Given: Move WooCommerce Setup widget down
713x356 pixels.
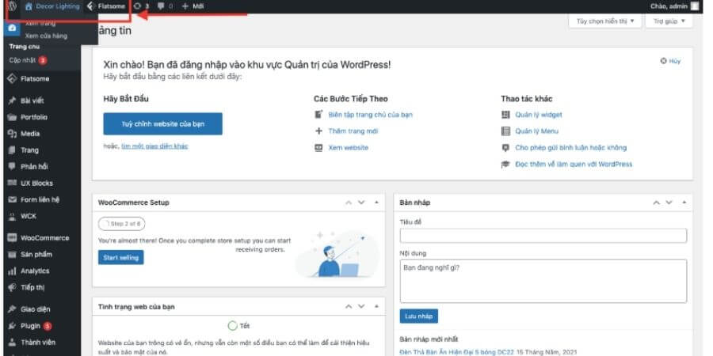Looking at the screenshot, I should point(361,203).
